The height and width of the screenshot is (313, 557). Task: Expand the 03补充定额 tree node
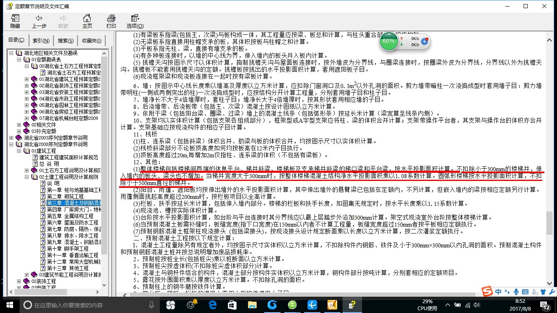click(x=19, y=131)
